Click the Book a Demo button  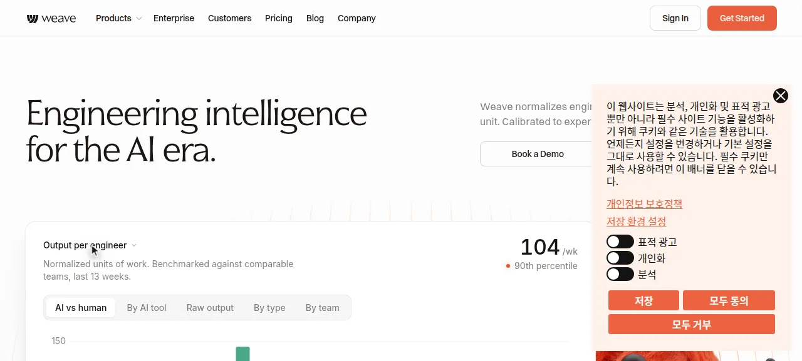pyautogui.click(x=538, y=154)
